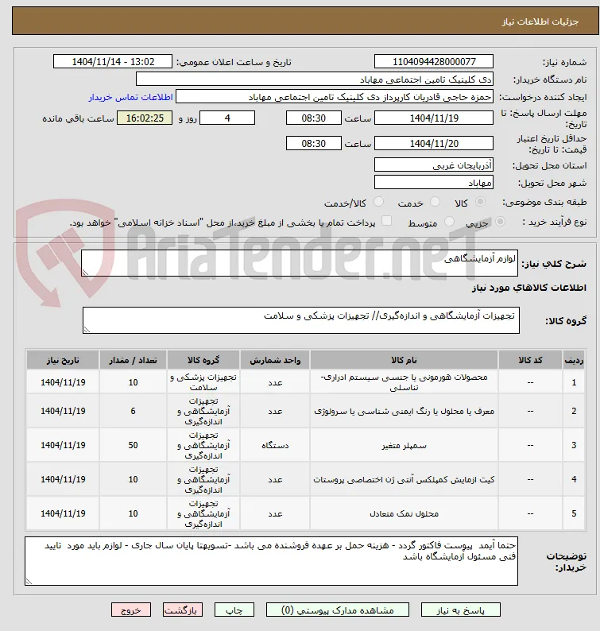
Task: Click the نام کالا column header
Action: [404, 360]
